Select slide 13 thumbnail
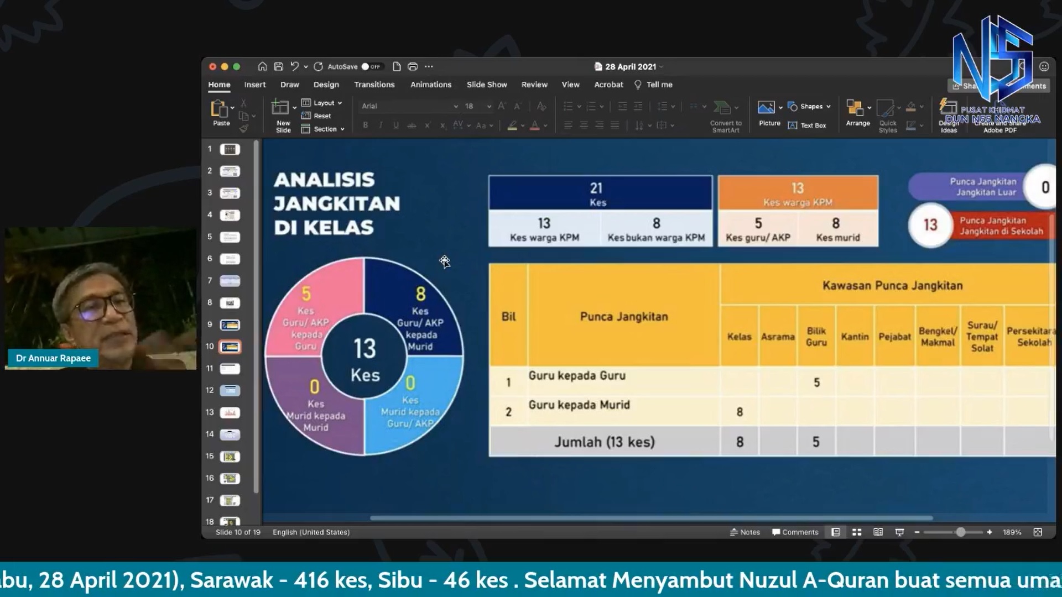 230,412
